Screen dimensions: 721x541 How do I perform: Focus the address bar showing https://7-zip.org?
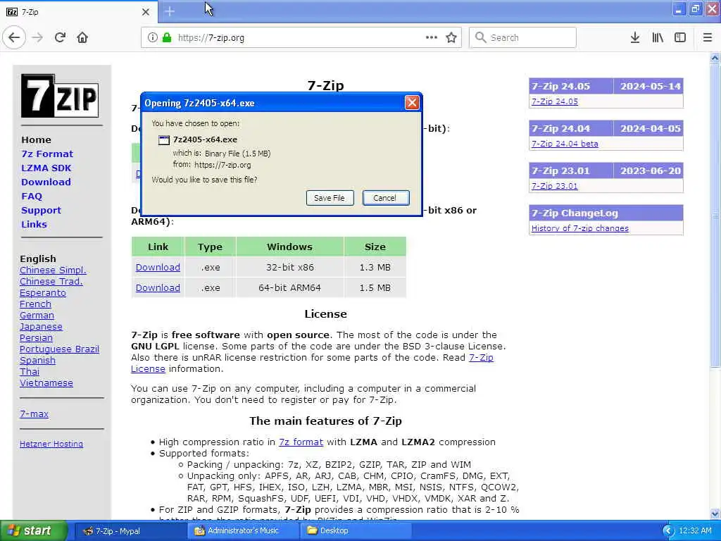click(301, 38)
